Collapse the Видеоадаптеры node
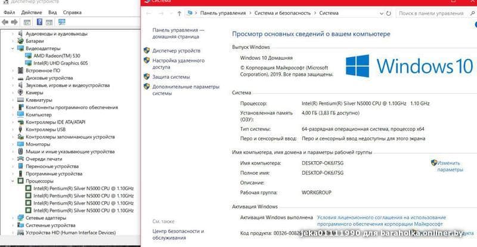This screenshot has height=247, width=477. [13, 48]
